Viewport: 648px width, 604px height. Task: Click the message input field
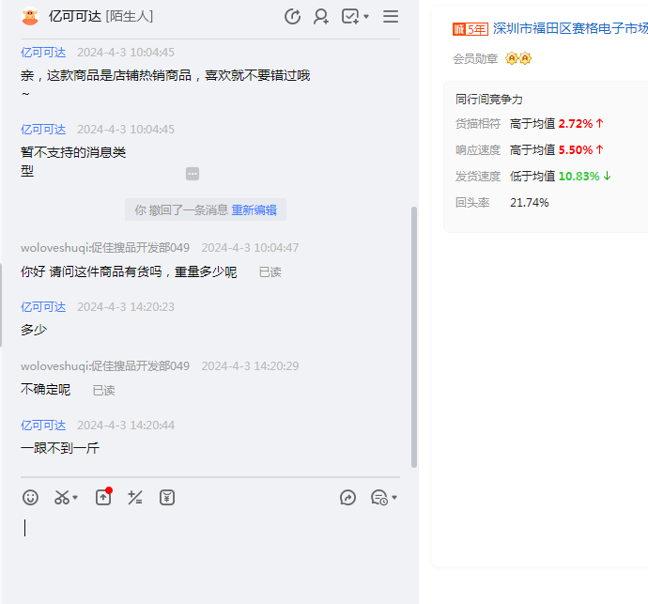pos(210,554)
